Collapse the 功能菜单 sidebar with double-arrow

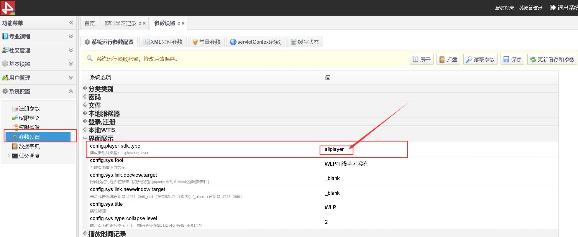tap(71, 22)
